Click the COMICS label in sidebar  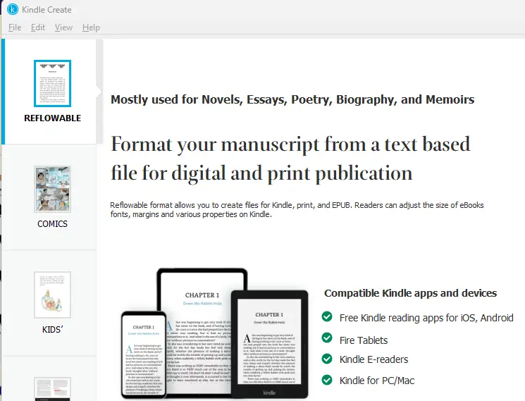point(52,224)
